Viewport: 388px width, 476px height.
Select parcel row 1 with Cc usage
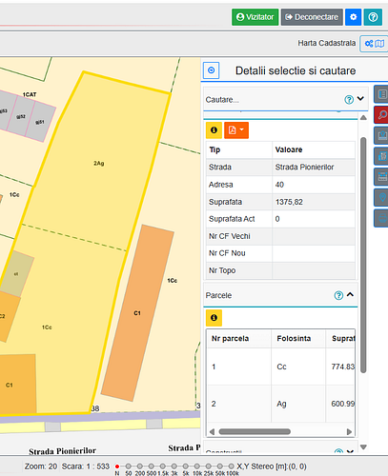click(281, 367)
